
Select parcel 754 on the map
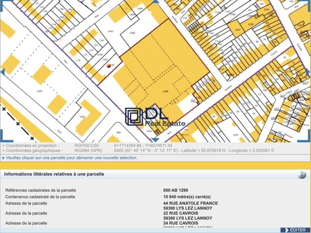pyautogui.click(x=101, y=40)
